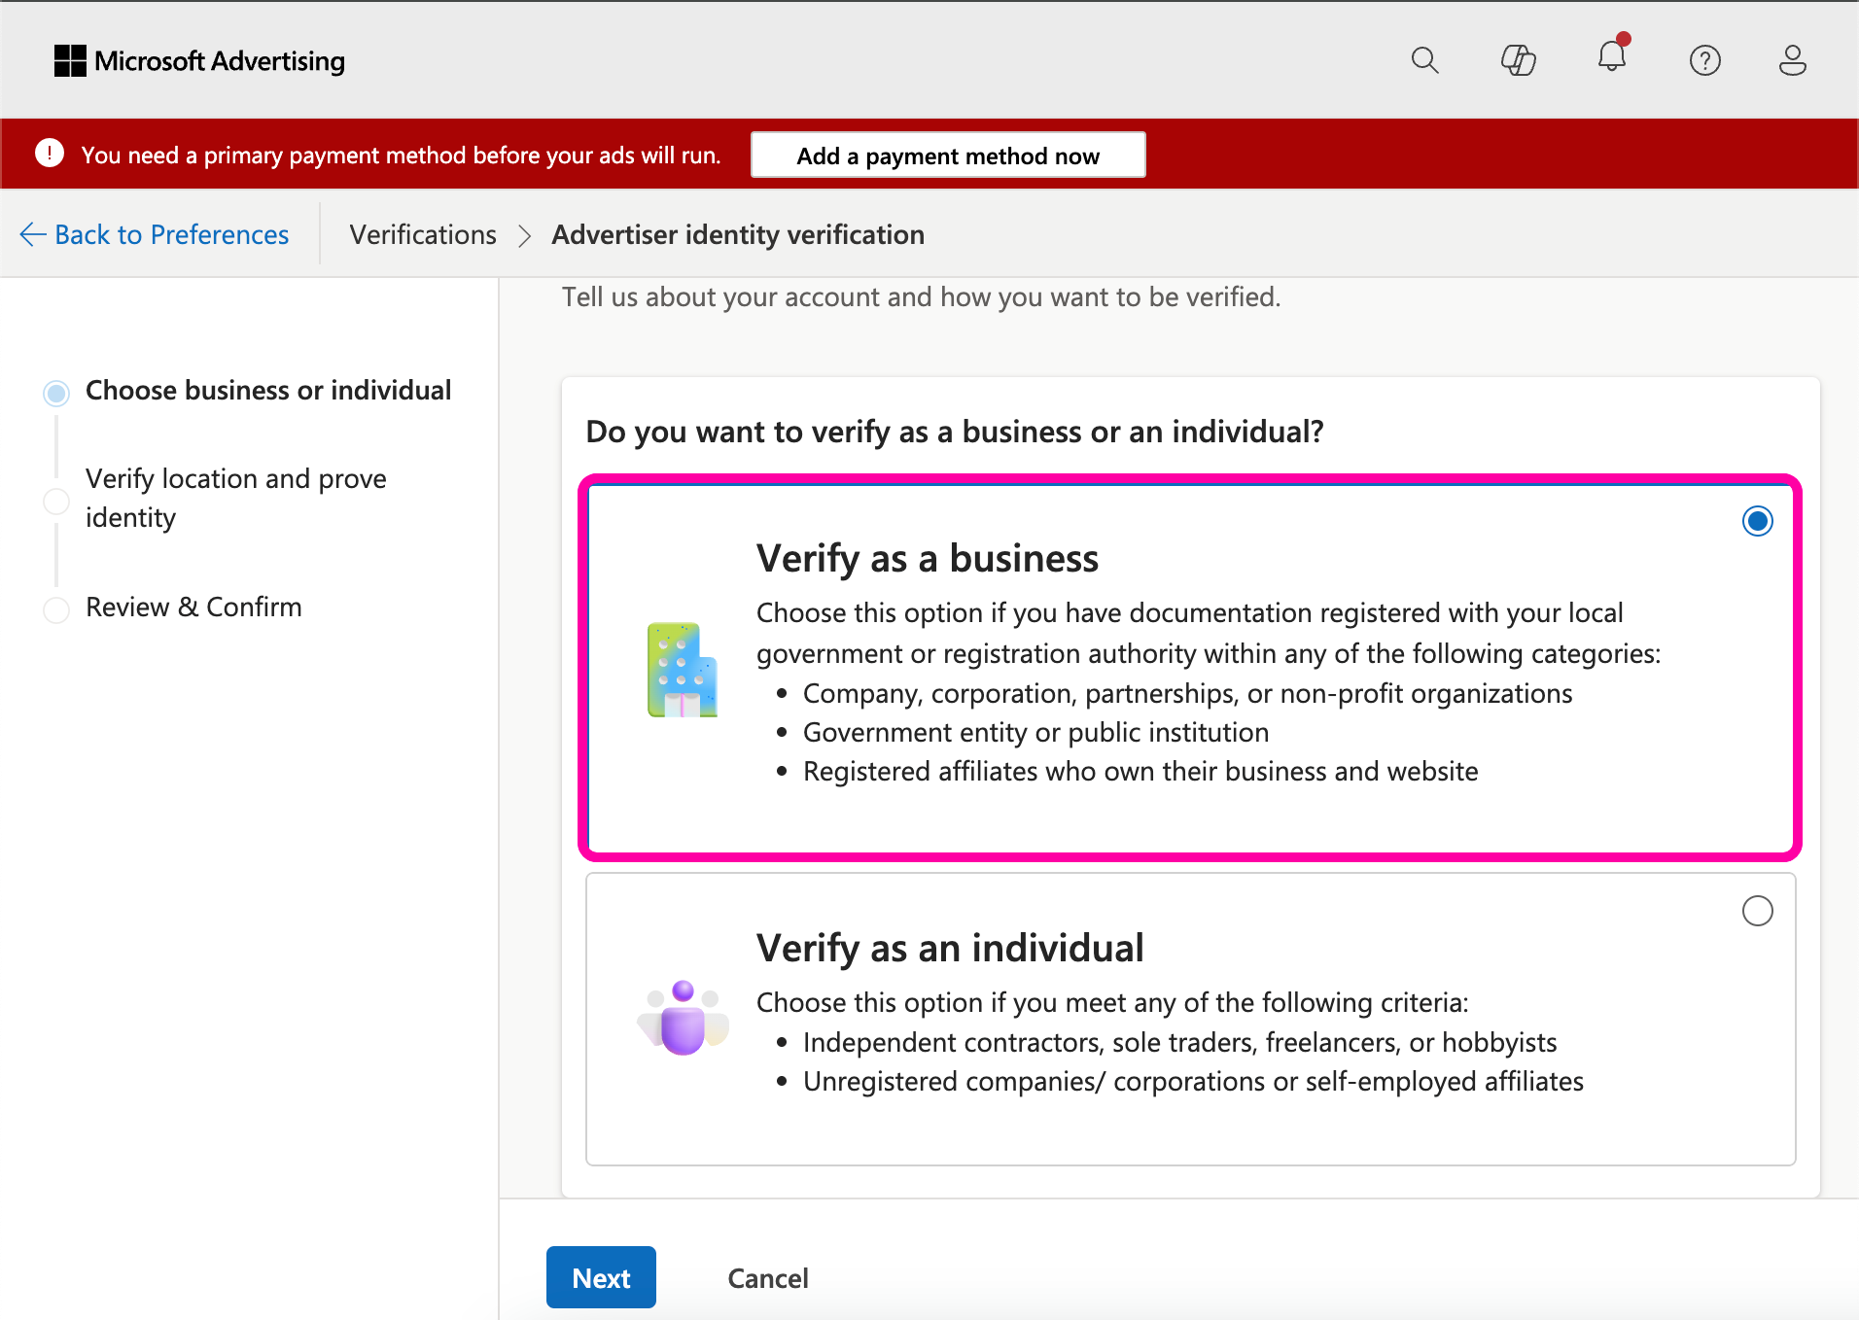This screenshot has height=1320, width=1859.
Task: Click the purple people individual icon
Action: pyautogui.click(x=683, y=1018)
